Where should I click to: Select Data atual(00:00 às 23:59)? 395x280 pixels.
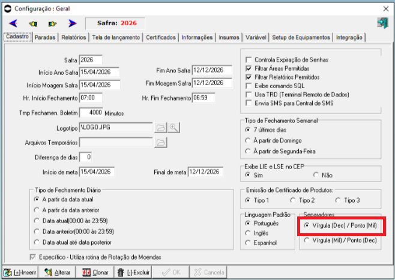[37, 221]
